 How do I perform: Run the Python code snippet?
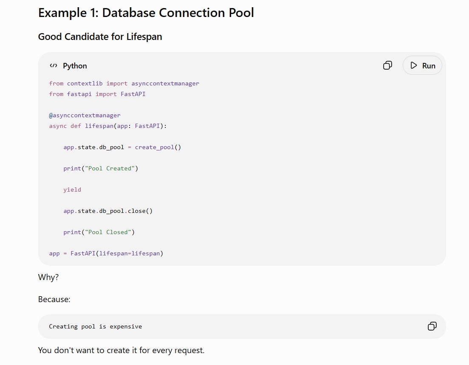422,65
